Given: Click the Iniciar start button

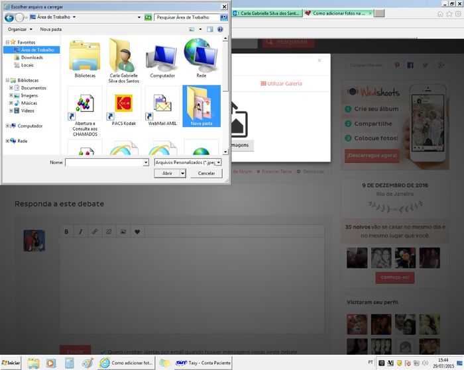Looking at the screenshot, I should pos(11,363).
